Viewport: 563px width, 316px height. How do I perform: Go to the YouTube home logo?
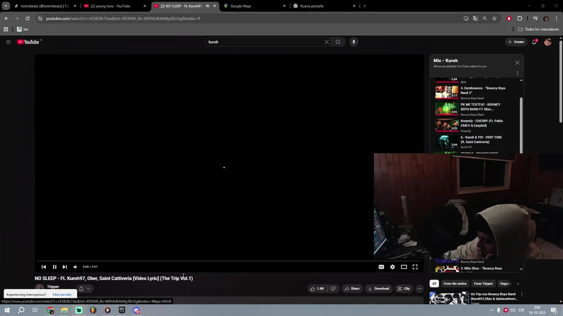pyautogui.click(x=29, y=42)
